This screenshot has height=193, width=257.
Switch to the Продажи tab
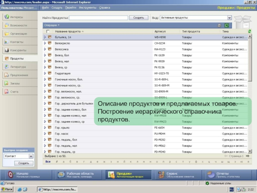(129, 175)
